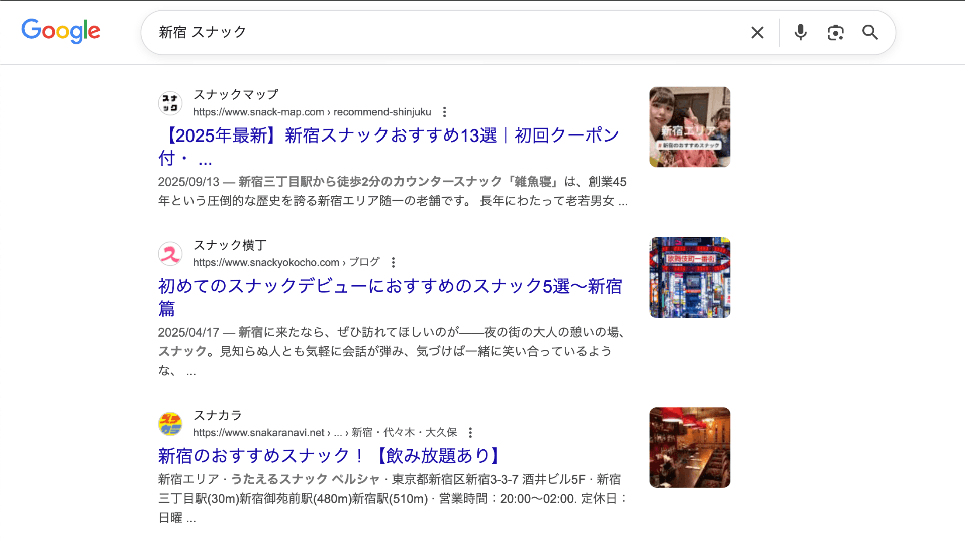Open more options for snack-map.com result

click(x=444, y=112)
